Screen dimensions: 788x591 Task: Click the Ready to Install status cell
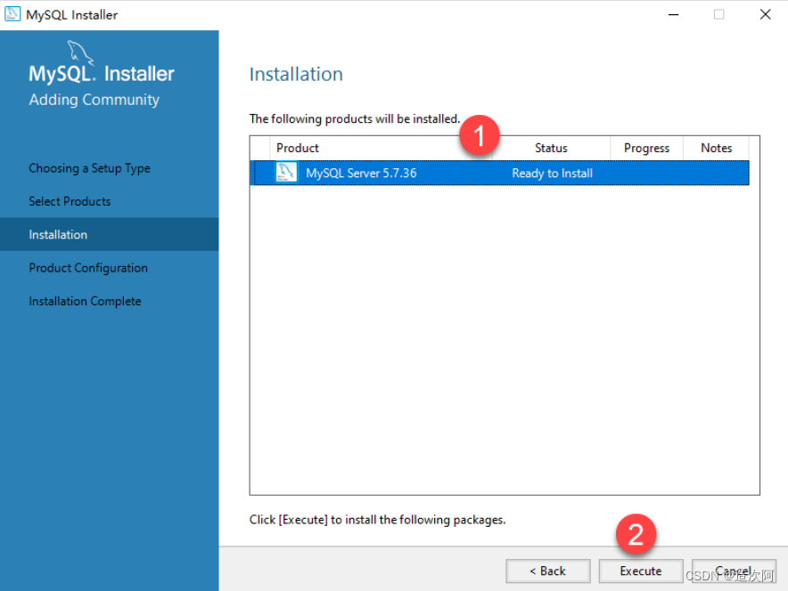coord(553,173)
